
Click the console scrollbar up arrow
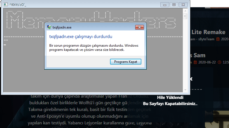pos(185,11)
